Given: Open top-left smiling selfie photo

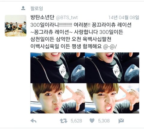Looking at the screenshot, I should click(58, 68).
